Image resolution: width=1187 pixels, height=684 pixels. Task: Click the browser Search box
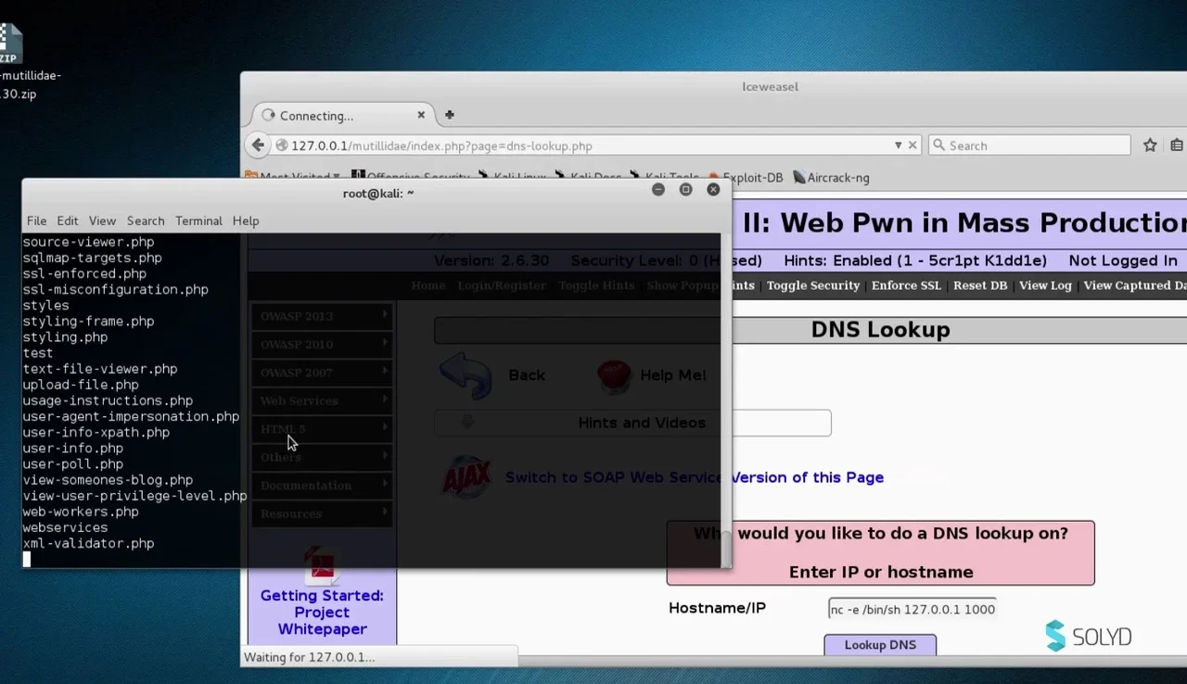tap(1029, 146)
